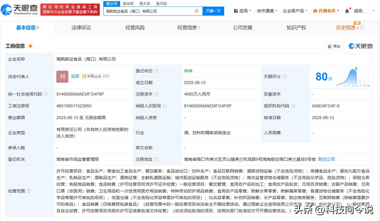Switch to the 查关系 search tab
380x221 pixels.
coord(145,4)
